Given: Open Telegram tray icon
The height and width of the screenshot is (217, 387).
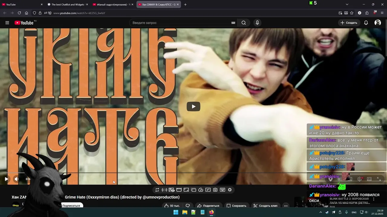Looking at the screenshot, I should [333, 212].
